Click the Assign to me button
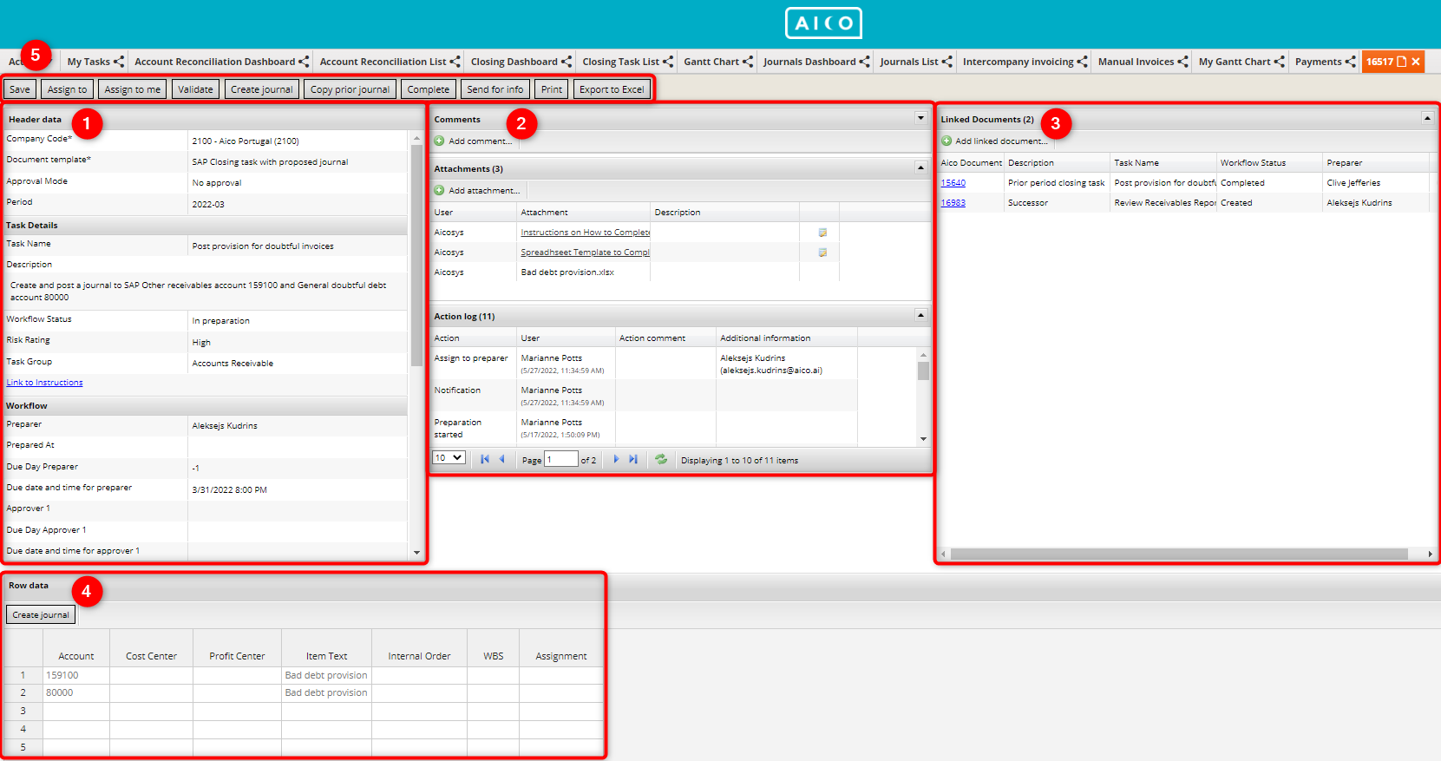Image resolution: width=1441 pixels, height=761 pixels. point(133,89)
